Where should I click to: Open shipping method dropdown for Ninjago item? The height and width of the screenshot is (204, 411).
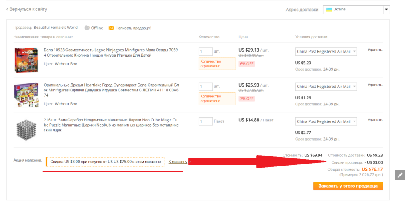(326, 52)
